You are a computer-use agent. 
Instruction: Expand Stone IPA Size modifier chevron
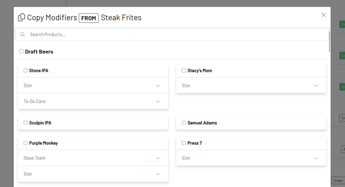point(158,86)
